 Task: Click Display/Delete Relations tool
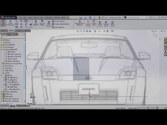pyautogui.click(x=80, y=23)
